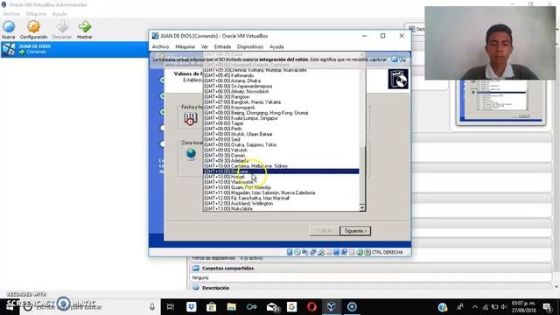Image resolution: width=560 pixels, height=315 pixels.
Task: Click mouse integration green icon in status bar
Action: click(360, 252)
